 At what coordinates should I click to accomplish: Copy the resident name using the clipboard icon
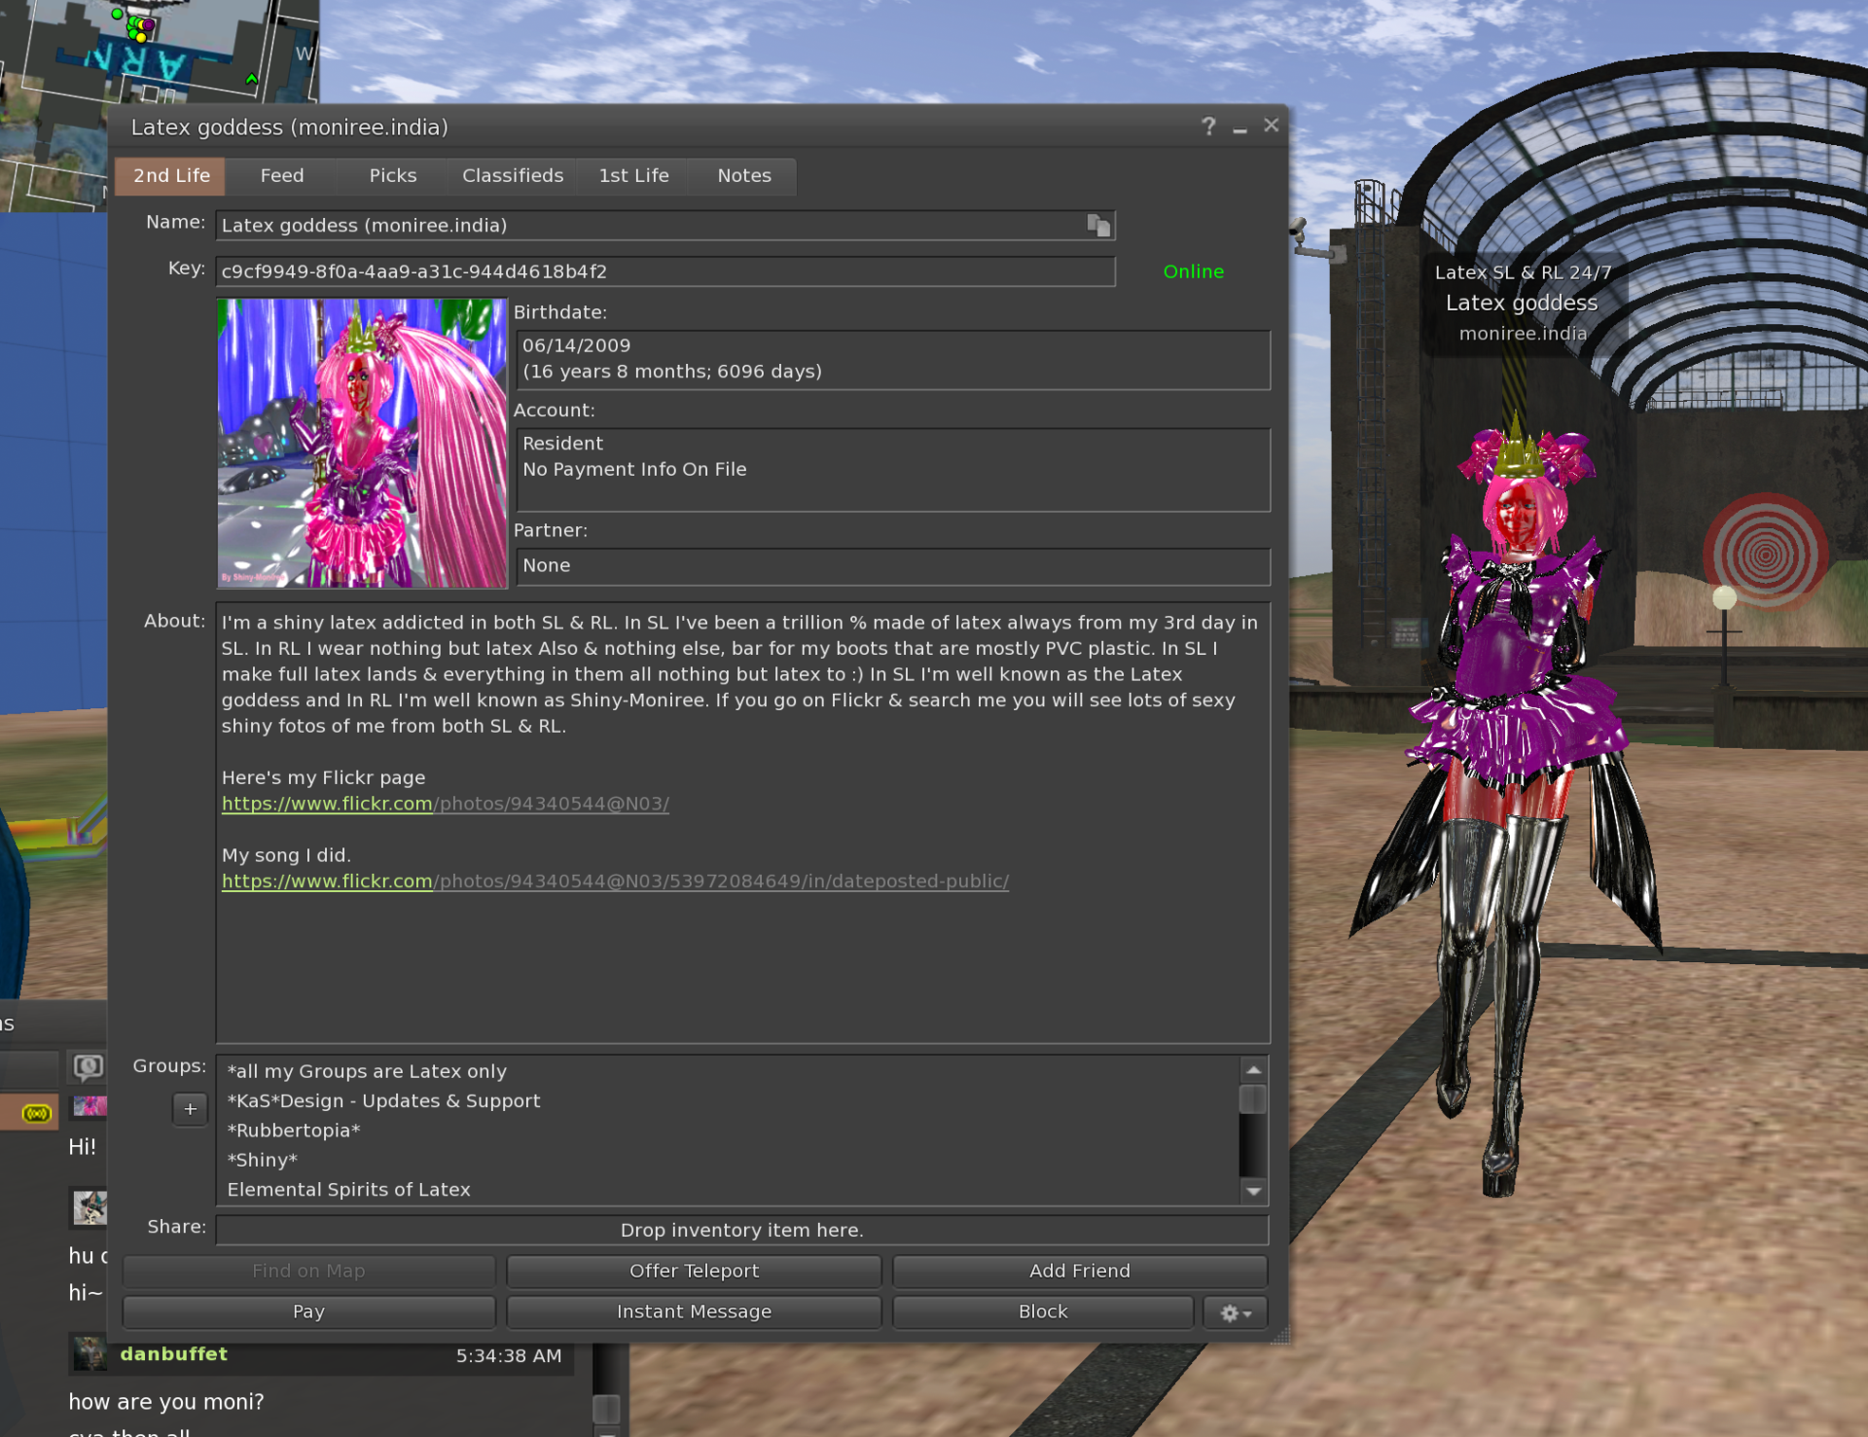pos(1099,225)
